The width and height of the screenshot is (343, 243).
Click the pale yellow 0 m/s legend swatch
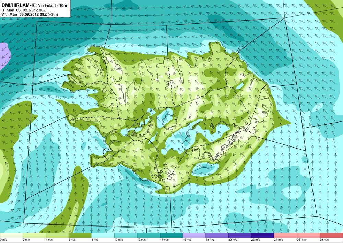coord(11,235)
